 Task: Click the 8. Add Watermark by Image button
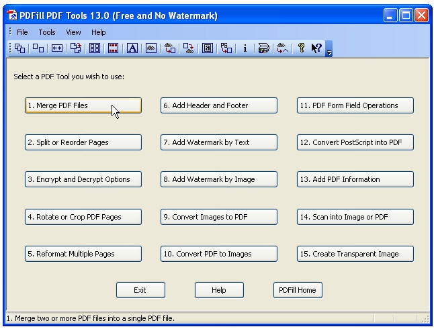pos(219,179)
